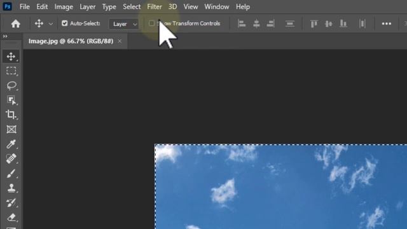Image resolution: width=407 pixels, height=229 pixels.
Task: Select the Rectangular Marquee tool
Action: (11, 71)
